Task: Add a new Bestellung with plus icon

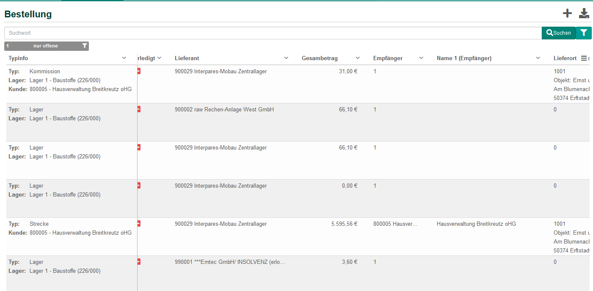Action: [x=567, y=14]
